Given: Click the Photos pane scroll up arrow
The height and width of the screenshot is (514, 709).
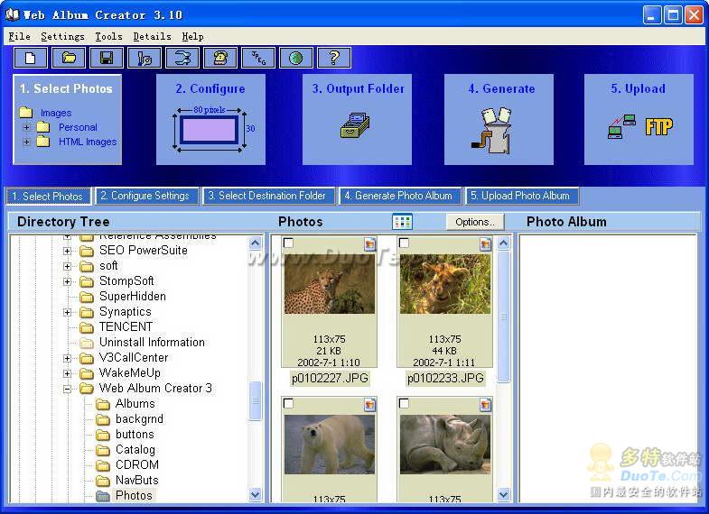Looking at the screenshot, I should pyautogui.click(x=503, y=243).
